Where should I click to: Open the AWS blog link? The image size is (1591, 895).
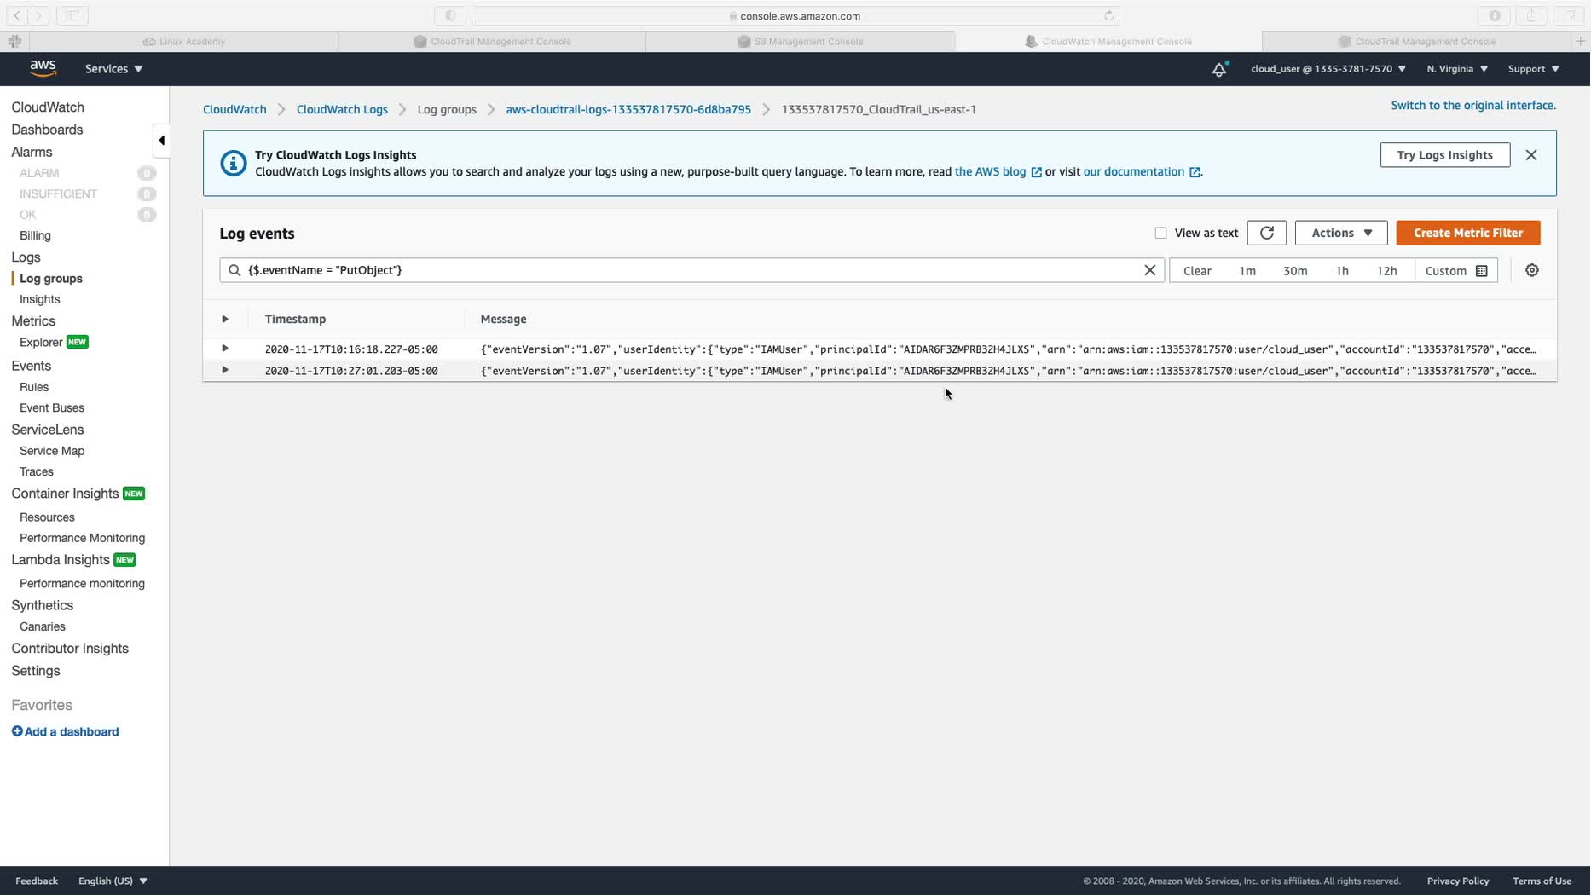point(990,172)
